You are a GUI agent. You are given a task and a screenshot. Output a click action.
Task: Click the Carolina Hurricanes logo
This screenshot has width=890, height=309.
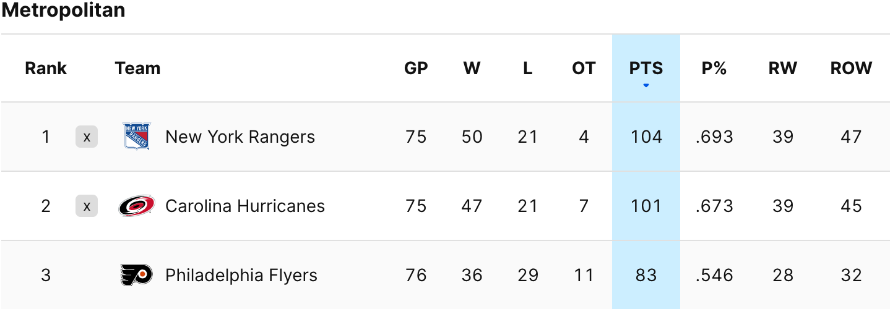click(x=136, y=206)
